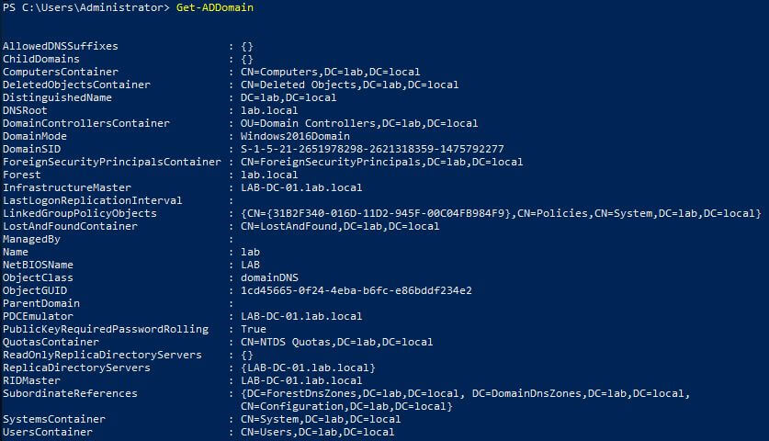Click the Get-ADDomain command text
Image resolution: width=769 pixels, height=441 pixels.
pos(215,8)
